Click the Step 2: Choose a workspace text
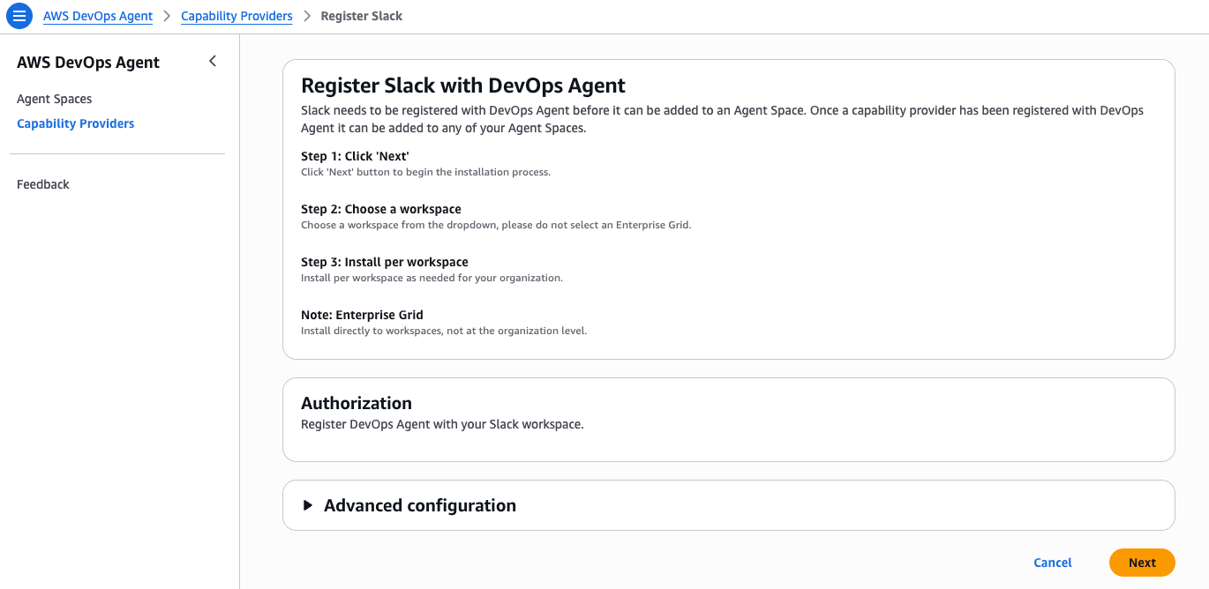This screenshot has width=1209, height=589. (381, 209)
